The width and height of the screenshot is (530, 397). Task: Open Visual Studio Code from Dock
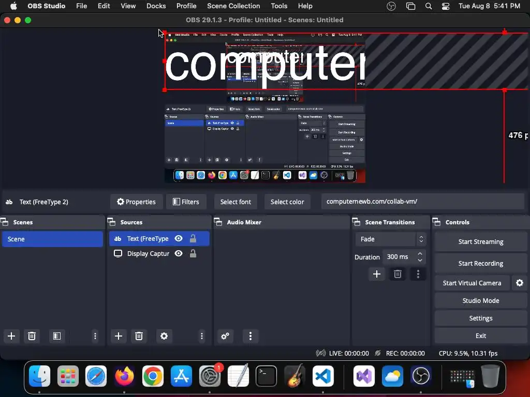pos(323,376)
